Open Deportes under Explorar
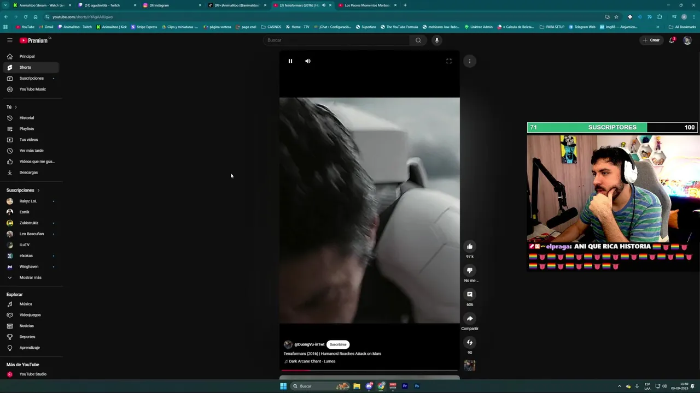Screen dimensions: 700x393 coord(31,337)
